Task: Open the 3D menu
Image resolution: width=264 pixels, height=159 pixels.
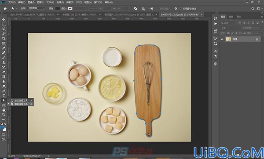Action: [79, 2]
